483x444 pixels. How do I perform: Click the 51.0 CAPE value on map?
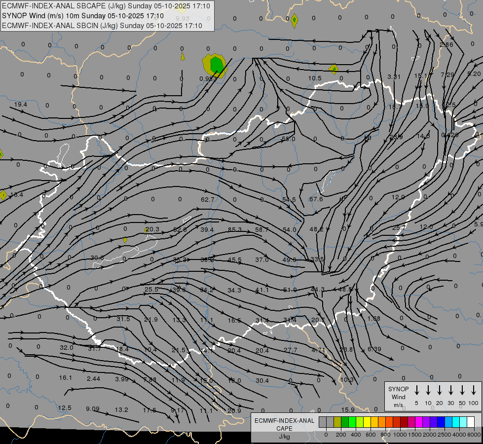click(290, 290)
